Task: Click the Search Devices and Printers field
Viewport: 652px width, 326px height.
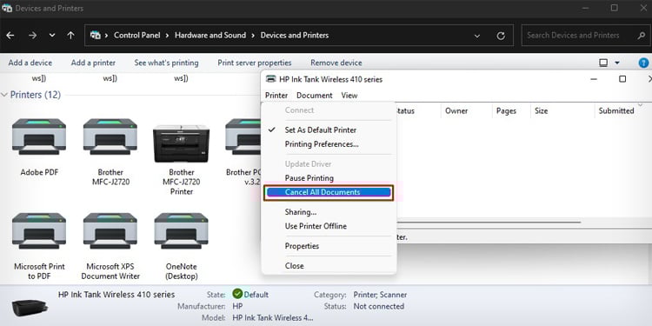Action: [585, 36]
